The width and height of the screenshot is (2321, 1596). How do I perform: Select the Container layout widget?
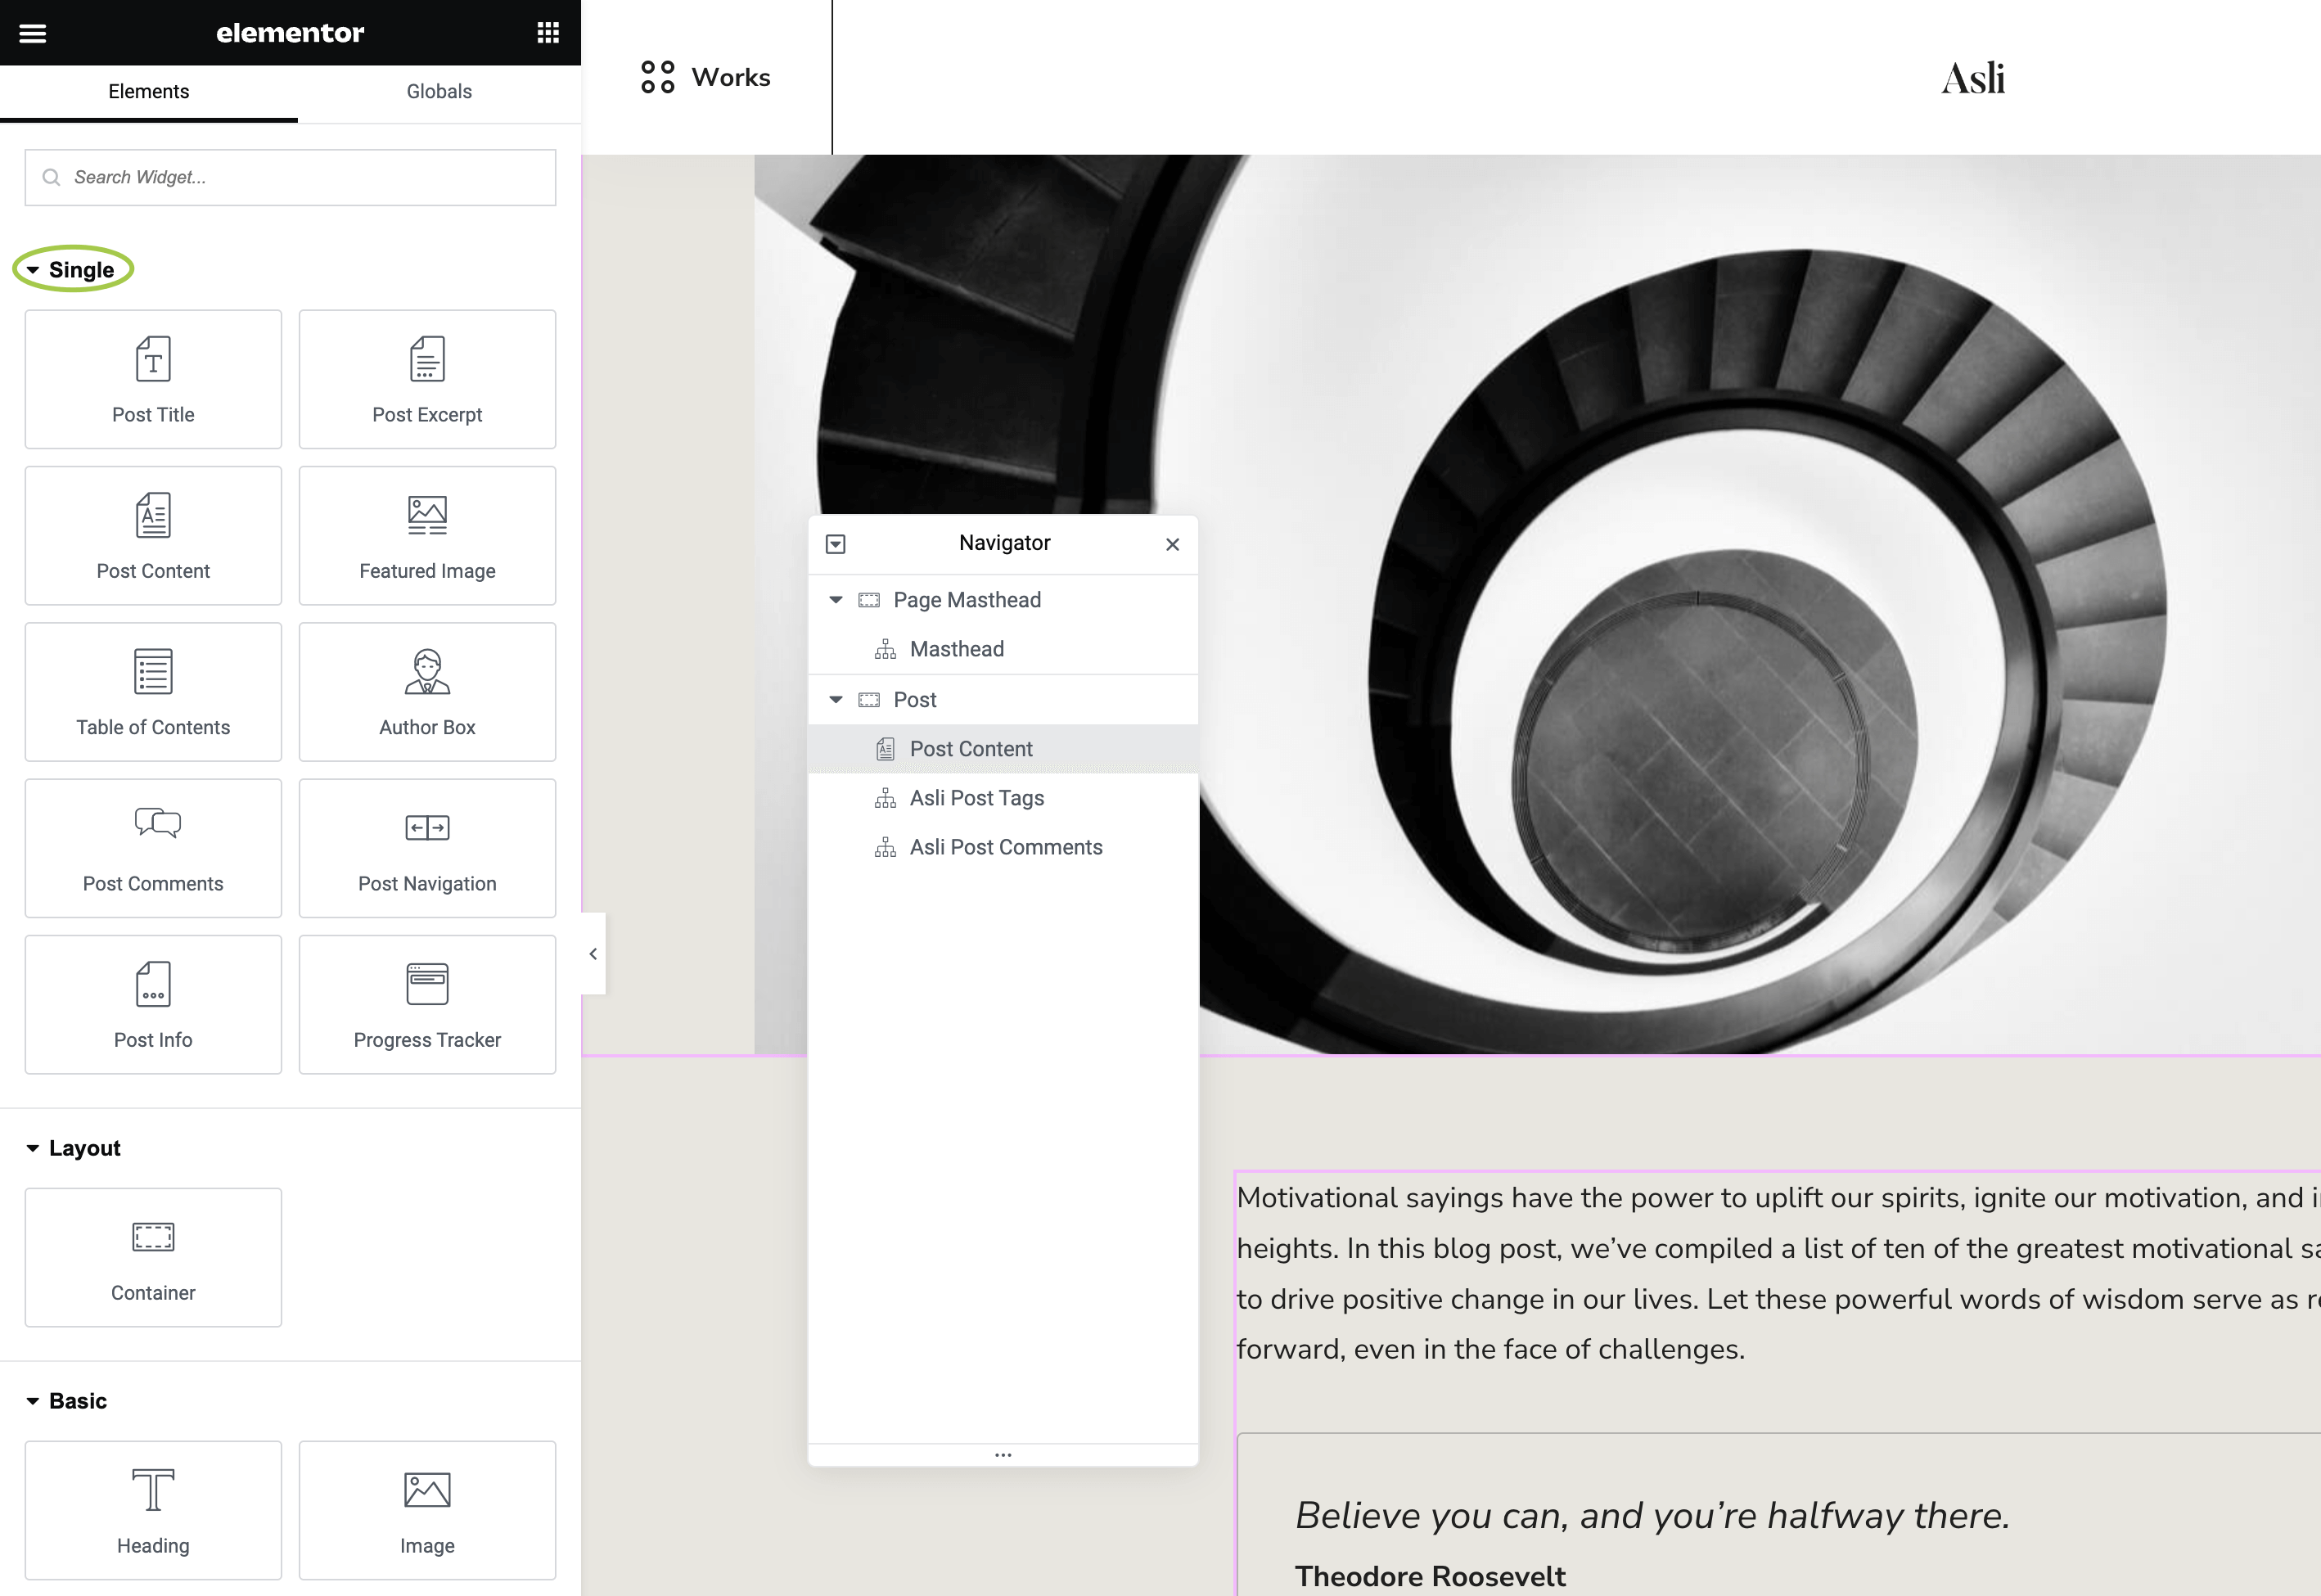tap(153, 1257)
